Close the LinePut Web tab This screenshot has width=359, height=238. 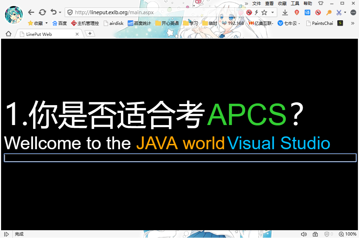click(x=77, y=34)
